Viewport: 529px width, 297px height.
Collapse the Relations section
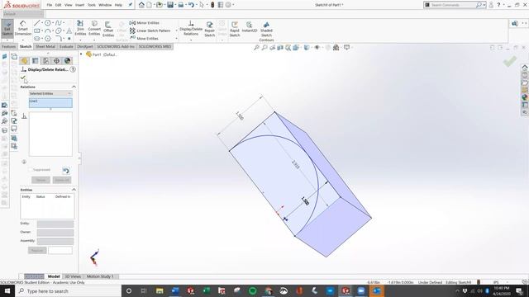(74, 87)
